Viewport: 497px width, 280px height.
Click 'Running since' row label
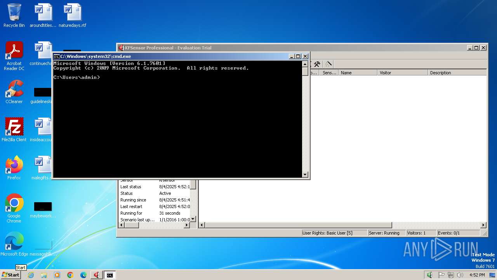pyautogui.click(x=133, y=200)
